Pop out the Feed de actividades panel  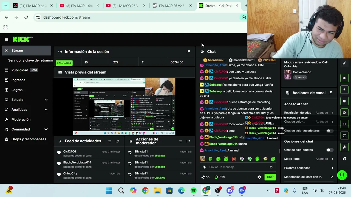[117, 141]
